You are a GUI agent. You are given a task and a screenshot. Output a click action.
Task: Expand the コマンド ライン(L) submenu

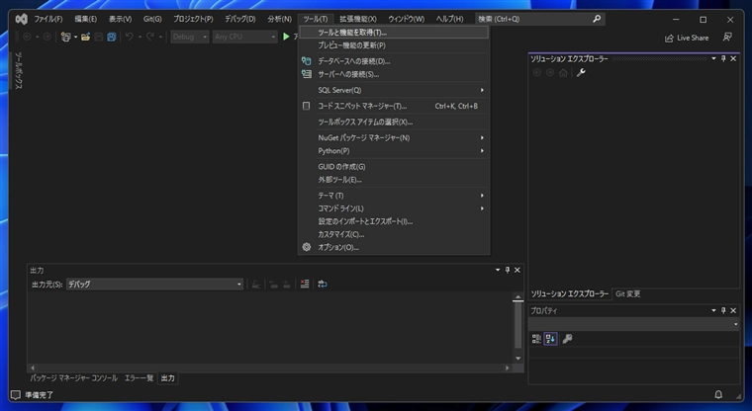coord(394,208)
